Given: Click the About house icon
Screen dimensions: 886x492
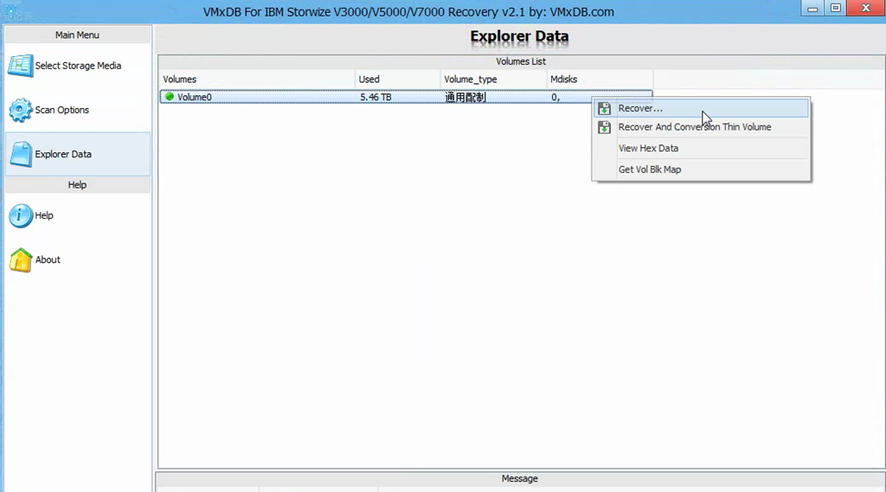Looking at the screenshot, I should coord(21,260).
